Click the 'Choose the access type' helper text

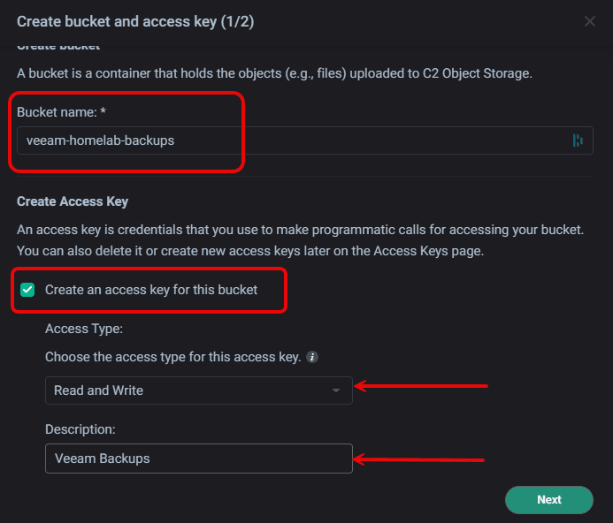[173, 358]
